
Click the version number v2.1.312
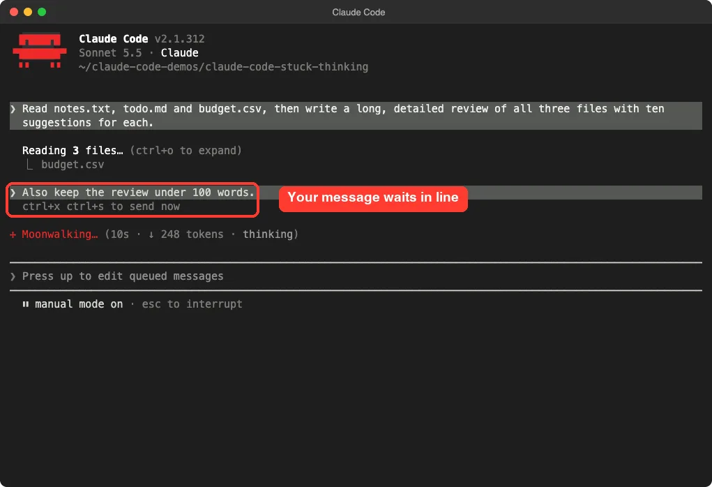[179, 39]
